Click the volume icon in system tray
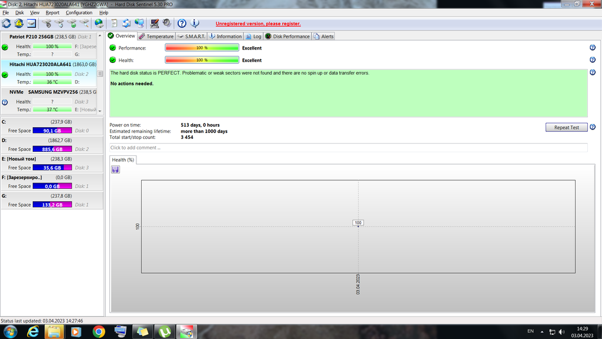602x339 pixels. coord(561,332)
